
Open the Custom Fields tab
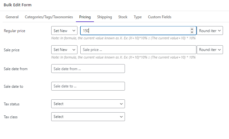tap(159, 17)
